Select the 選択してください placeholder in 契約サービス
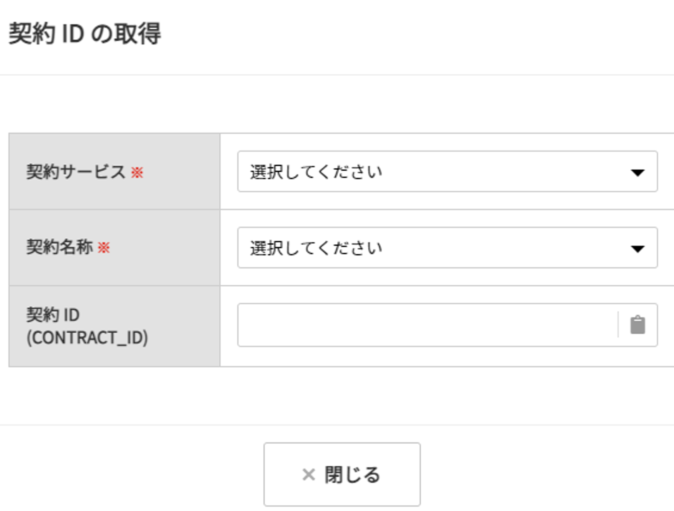This screenshot has height=511, width=674. (x=316, y=171)
